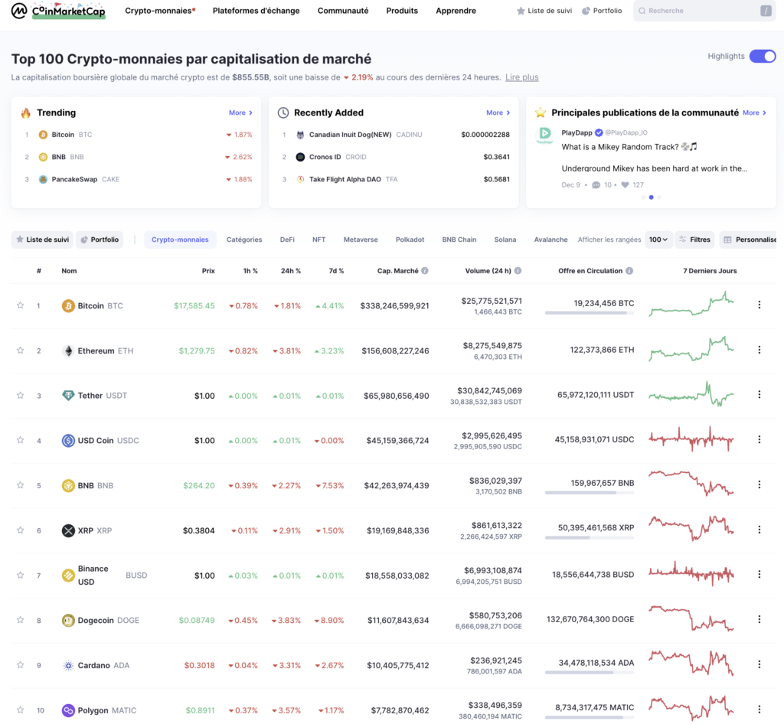Star Polygon to add to watchlist
Image resolution: width=784 pixels, height=724 pixels.
point(20,710)
